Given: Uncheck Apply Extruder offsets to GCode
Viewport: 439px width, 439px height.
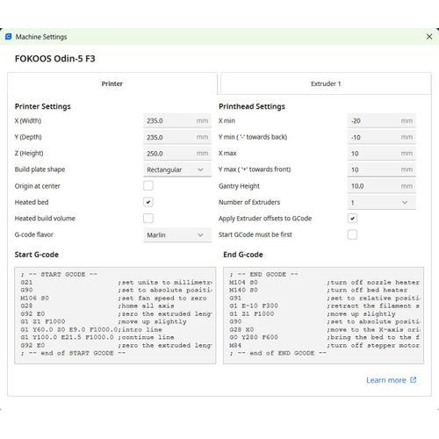Looking at the screenshot, I should 352,219.
